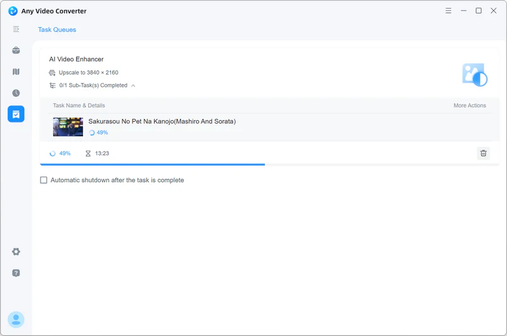Viewport: 507px width, 336px height.
Task: Click the More Actions column header
Action: click(x=470, y=106)
